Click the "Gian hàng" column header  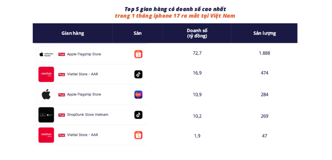pyautogui.click(x=73, y=33)
